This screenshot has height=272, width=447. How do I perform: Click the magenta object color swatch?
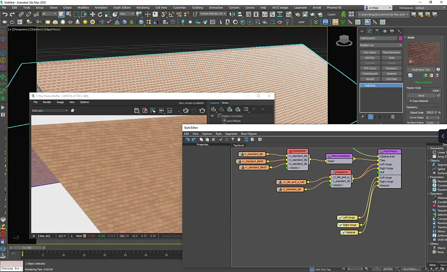click(x=400, y=38)
